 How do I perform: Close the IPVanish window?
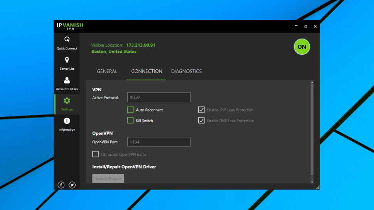315,26
